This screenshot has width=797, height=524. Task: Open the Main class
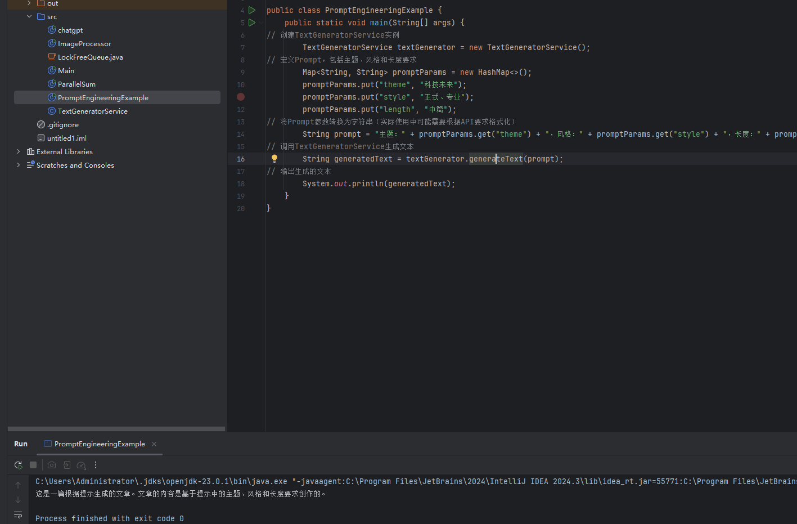click(x=66, y=71)
